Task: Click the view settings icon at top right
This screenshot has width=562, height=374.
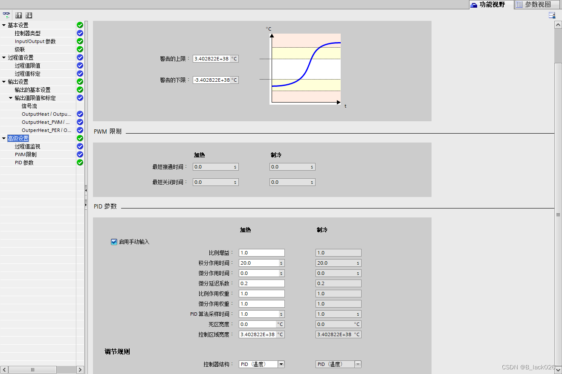Action: point(552,15)
